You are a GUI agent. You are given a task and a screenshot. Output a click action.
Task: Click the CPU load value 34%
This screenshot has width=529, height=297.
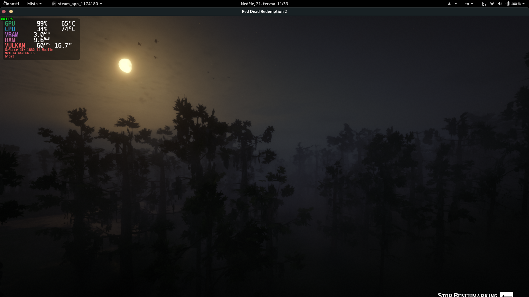[x=42, y=29]
